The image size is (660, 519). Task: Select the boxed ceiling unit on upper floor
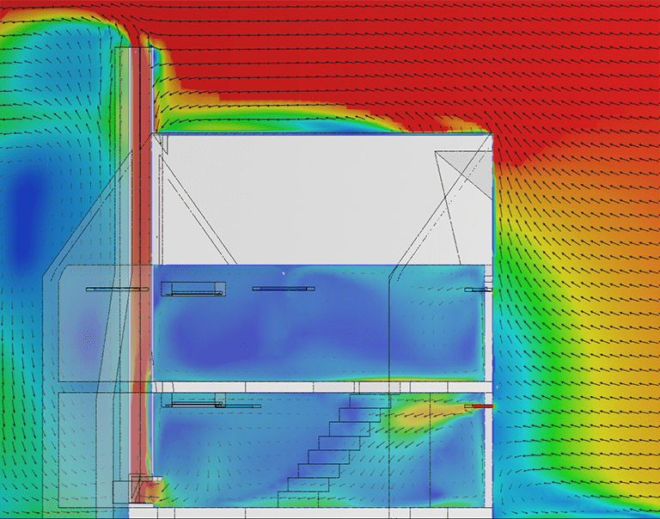point(193,289)
